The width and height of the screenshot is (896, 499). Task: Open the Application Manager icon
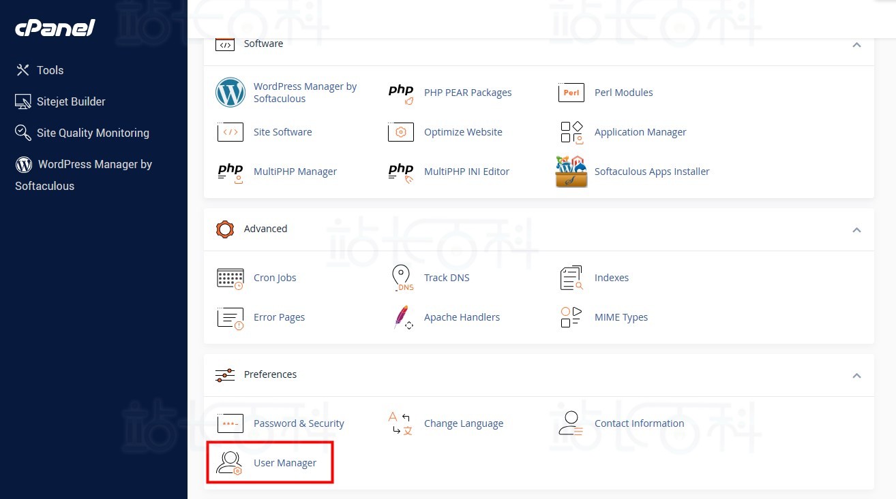tap(571, 132)
